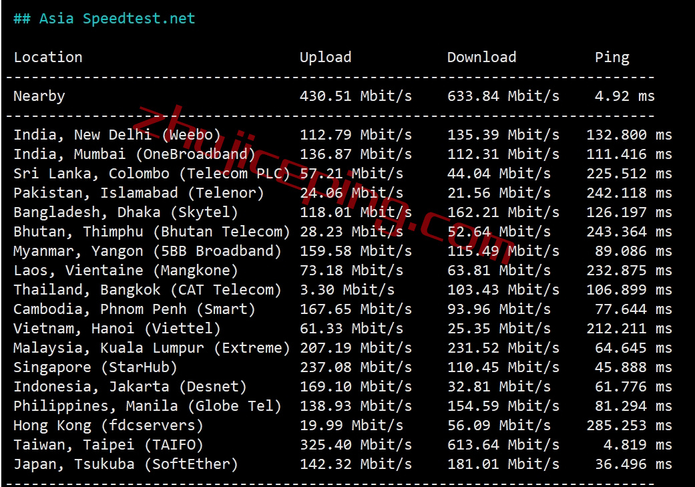The width and height of the screenshot is (695, 487).
Task: Click the Download column header
Action: click(x=481, y=57)
